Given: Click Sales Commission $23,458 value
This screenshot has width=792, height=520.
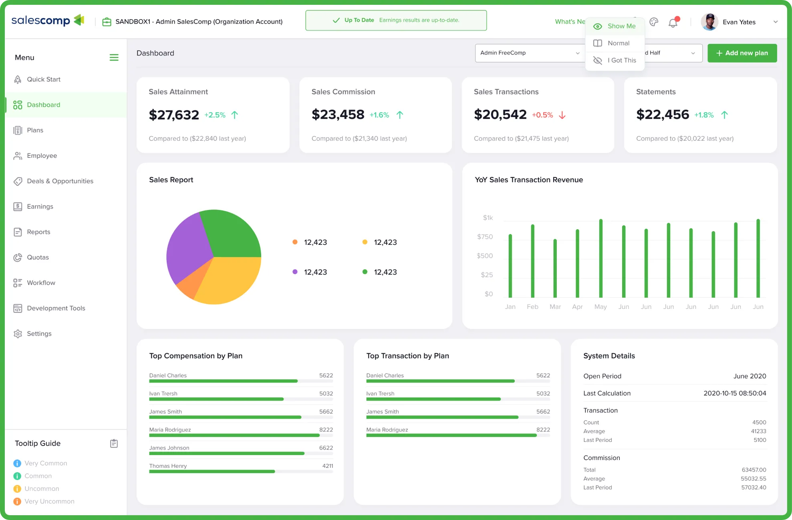Looking at the screenshot, I should pos(338,115).
